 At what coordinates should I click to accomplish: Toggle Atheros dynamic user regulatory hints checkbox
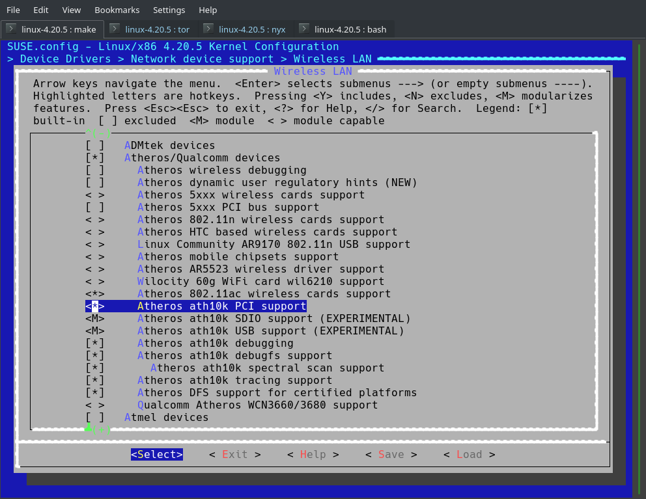95,183
